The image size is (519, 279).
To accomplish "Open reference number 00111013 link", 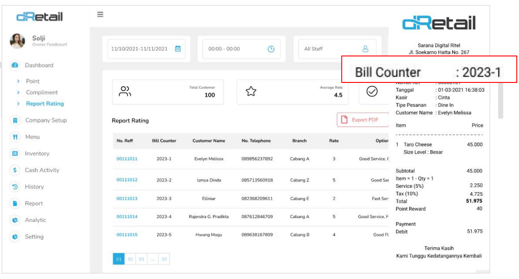I will point(127,199).
